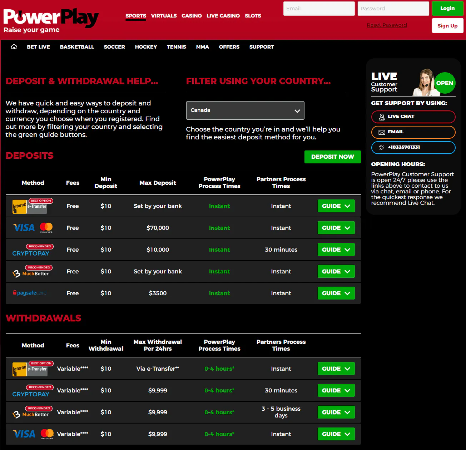Expand the Interac e-Transfer deposit GUIDE
The height and width of the screenshot is (450, 466).
336,206
